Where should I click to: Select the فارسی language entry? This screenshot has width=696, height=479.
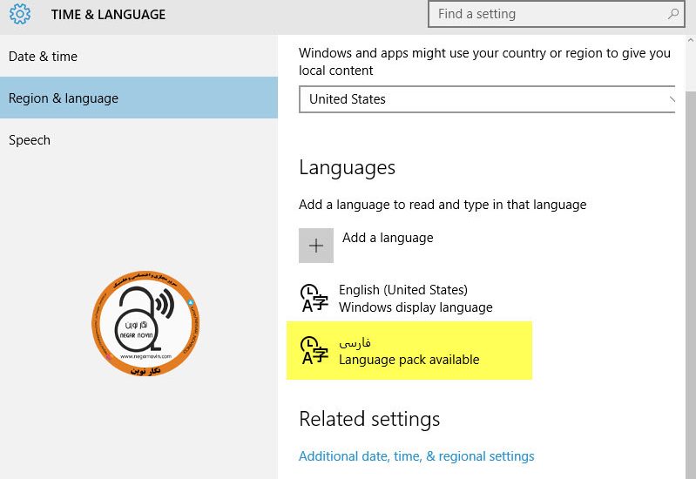coord(409,350)
